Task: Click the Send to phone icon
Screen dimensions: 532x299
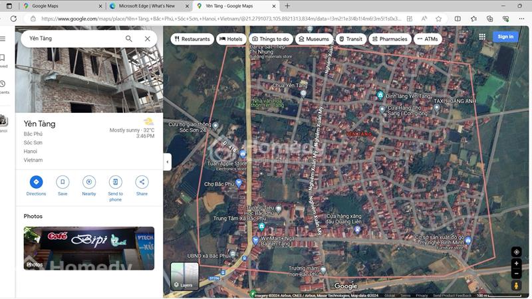Action: (x=115, y=182)
